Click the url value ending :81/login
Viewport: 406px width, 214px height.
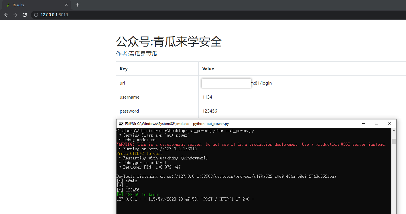261,83
